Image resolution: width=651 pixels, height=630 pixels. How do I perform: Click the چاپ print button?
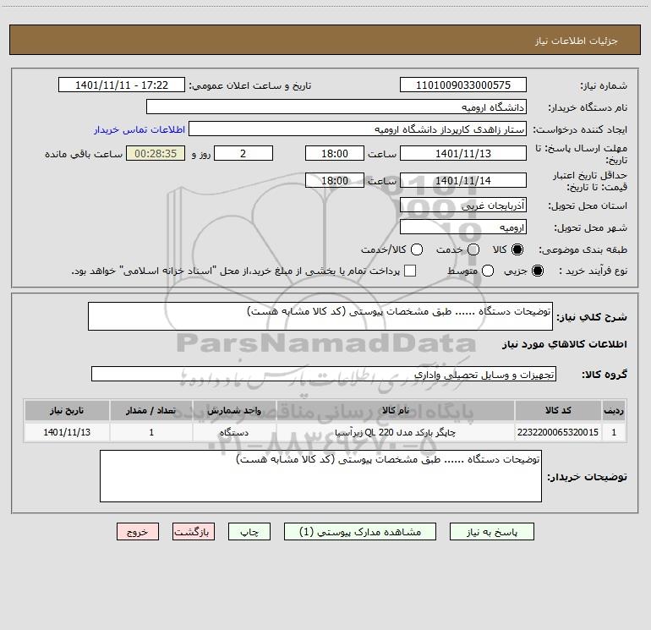249,532
